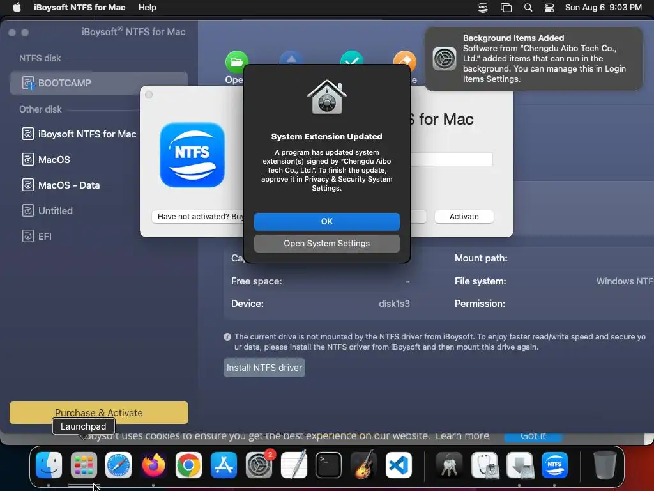Click 'Have not activated? Buy' button

[x=198, y=217]
